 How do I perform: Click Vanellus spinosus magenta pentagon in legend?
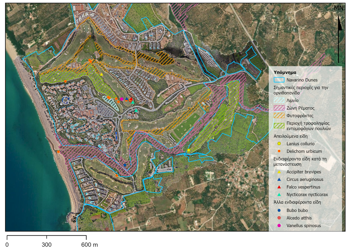coord(279,226)
